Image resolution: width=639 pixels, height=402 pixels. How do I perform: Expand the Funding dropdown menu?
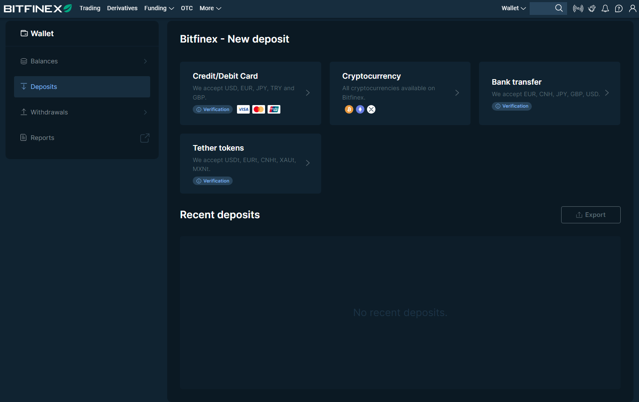pyautogui.click(x=159, y=8)
